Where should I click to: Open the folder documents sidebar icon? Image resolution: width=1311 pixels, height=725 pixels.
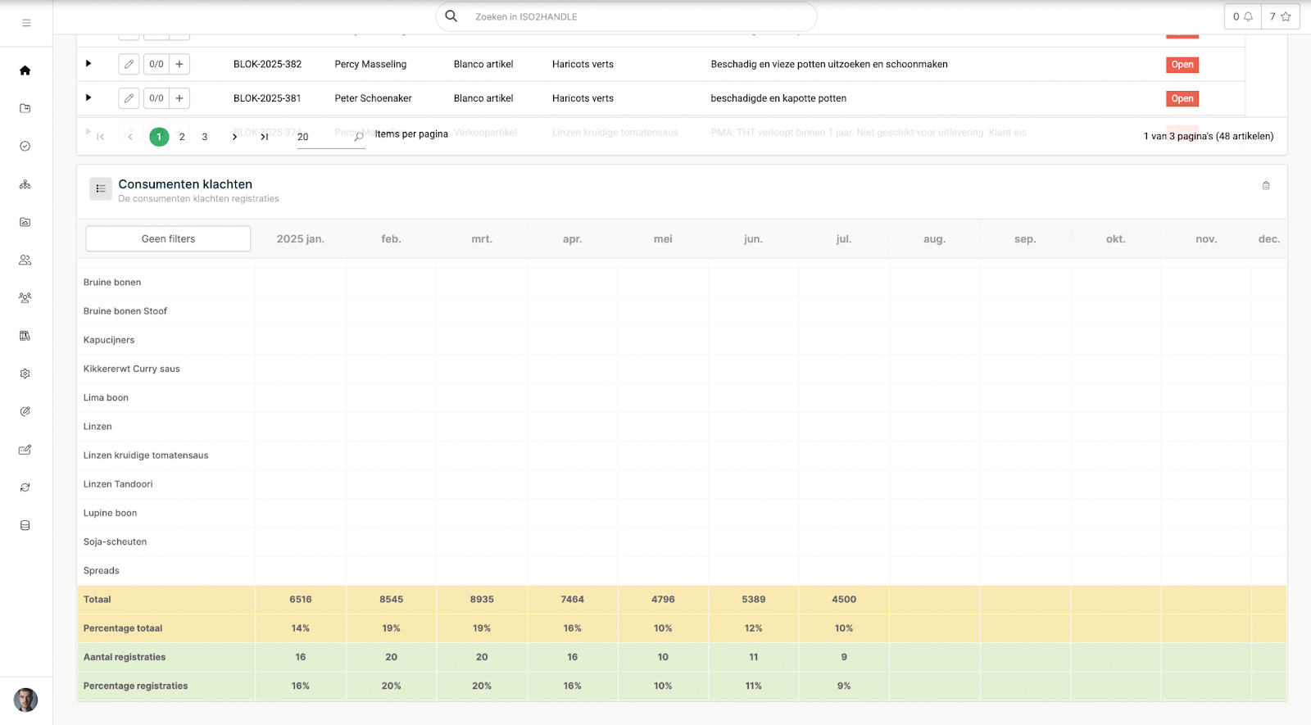[x=25, y=108]
